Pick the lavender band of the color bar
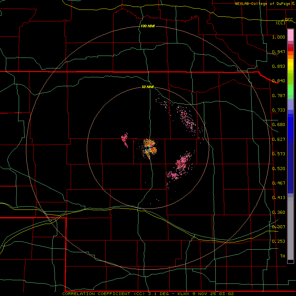This screenshot has width=296, height=296. point(290,104)
